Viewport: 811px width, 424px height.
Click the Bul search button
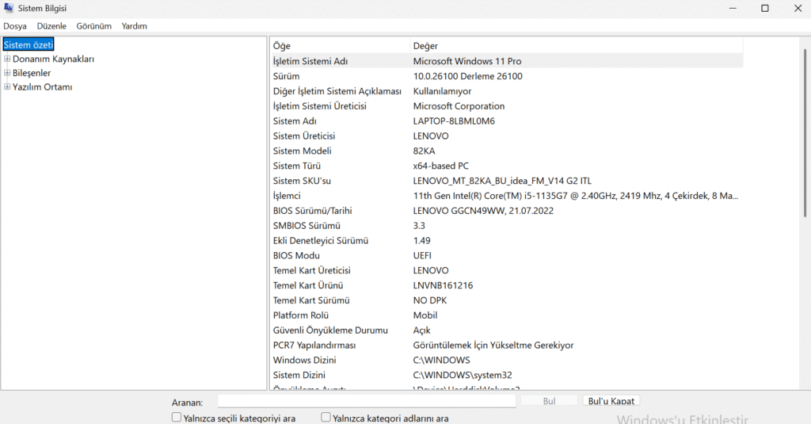click(549, 402)
